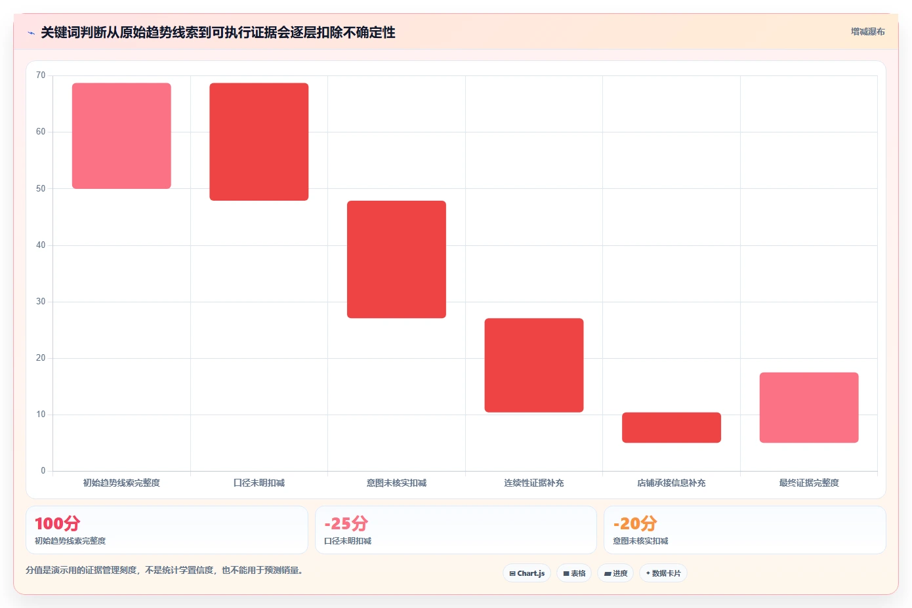Click the 最终证据完整度 pink bar
912x608 pixels.
pyautogui.click(x=809, y=407)
